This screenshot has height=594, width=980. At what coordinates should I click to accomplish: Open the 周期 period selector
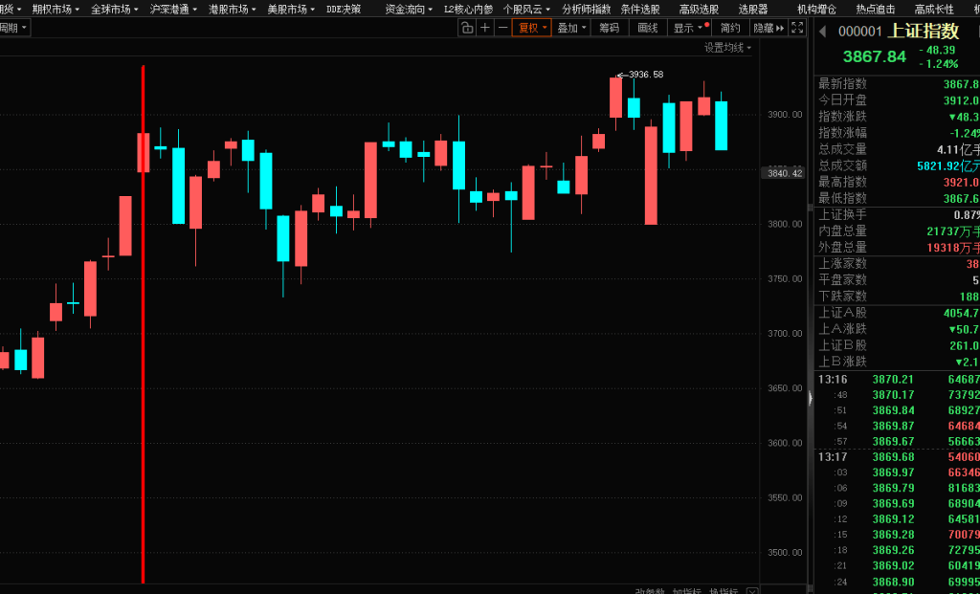(x=13, y=28)
